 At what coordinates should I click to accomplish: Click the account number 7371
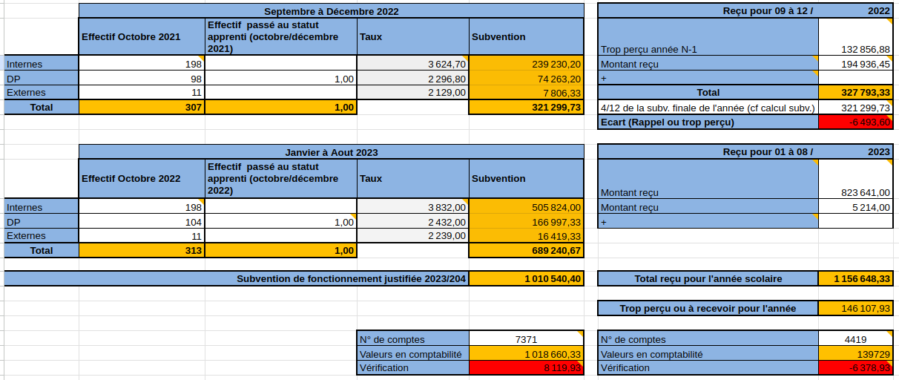click(x=527, y=338)
